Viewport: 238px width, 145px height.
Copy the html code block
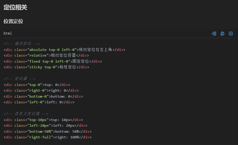[x=222, y=34]
